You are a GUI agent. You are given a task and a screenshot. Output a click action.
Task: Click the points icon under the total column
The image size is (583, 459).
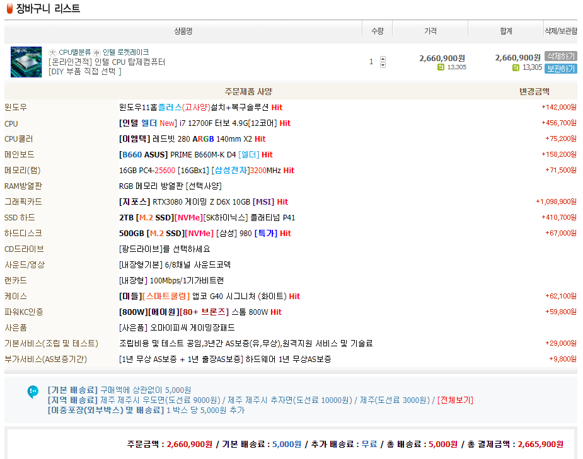[516, 67]
